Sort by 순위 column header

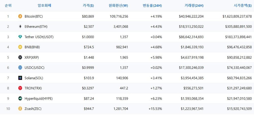8,6
